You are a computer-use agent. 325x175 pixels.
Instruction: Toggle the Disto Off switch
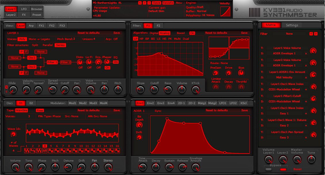pyautogui.click(x=80, y=68)
